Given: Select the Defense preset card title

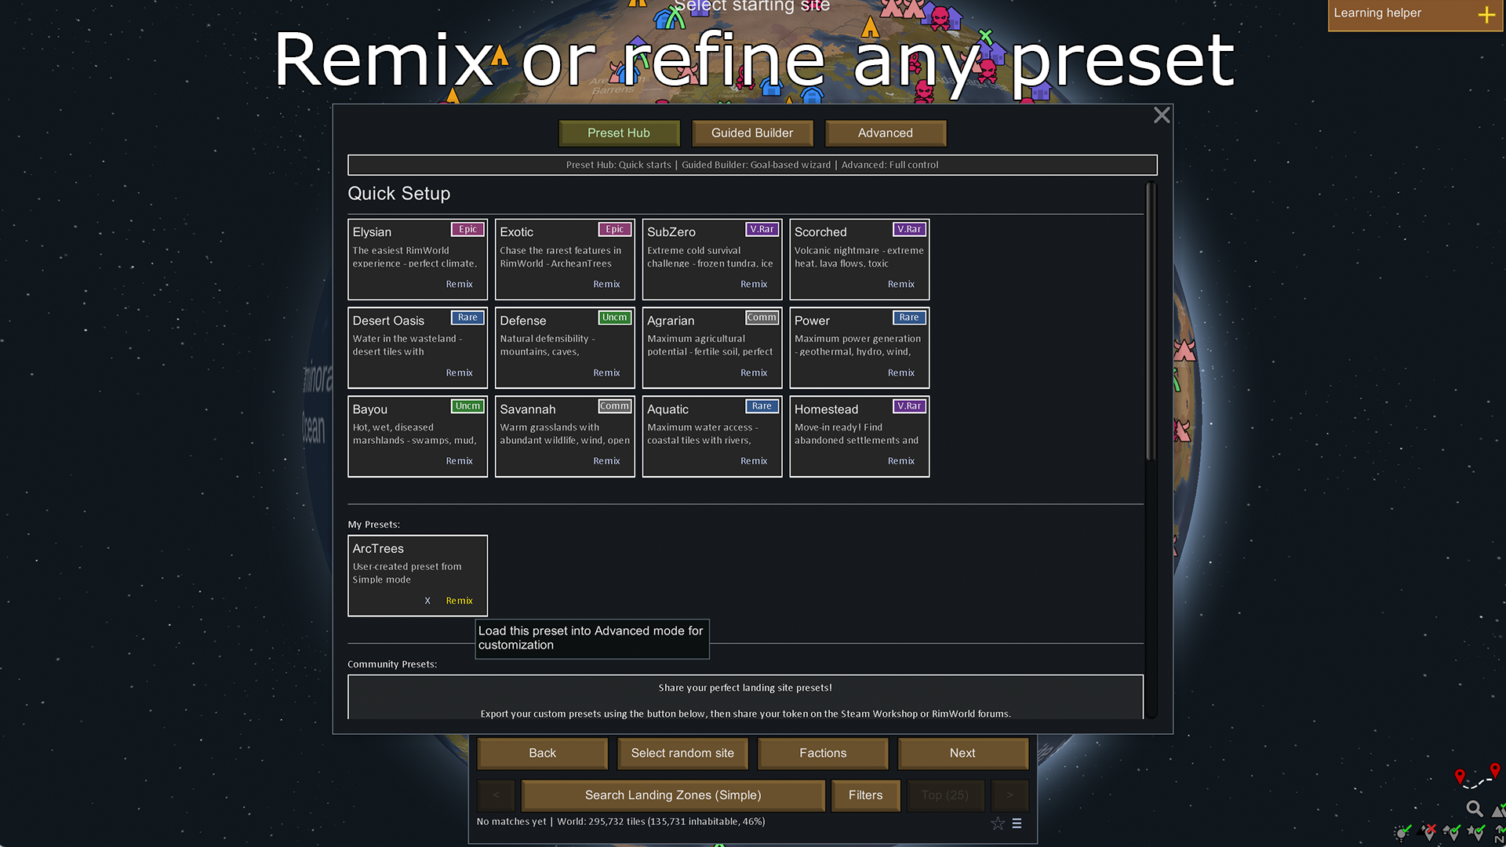Looking at the screenshot, I should coord(523,321).
